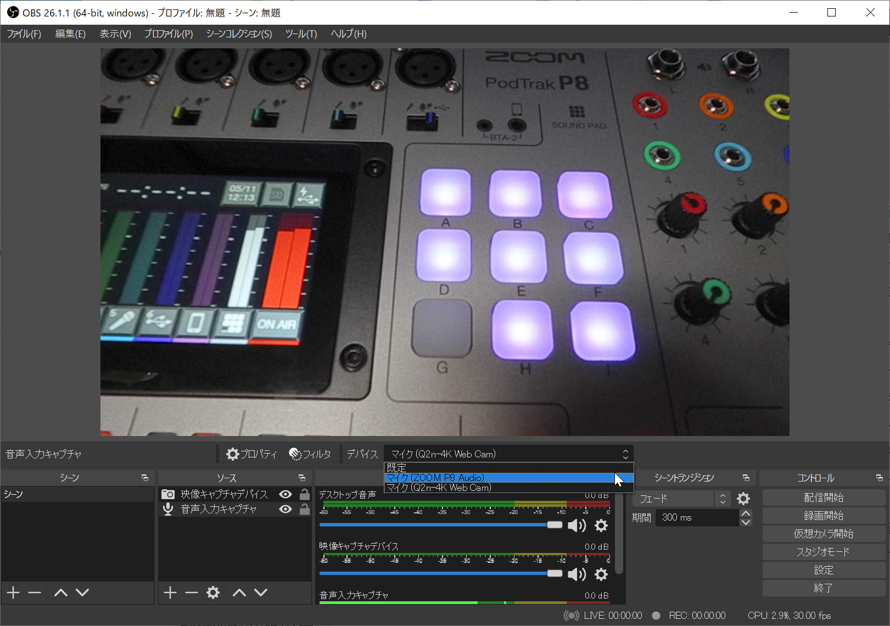
Task: Move source down arrow
Action: 261,593
